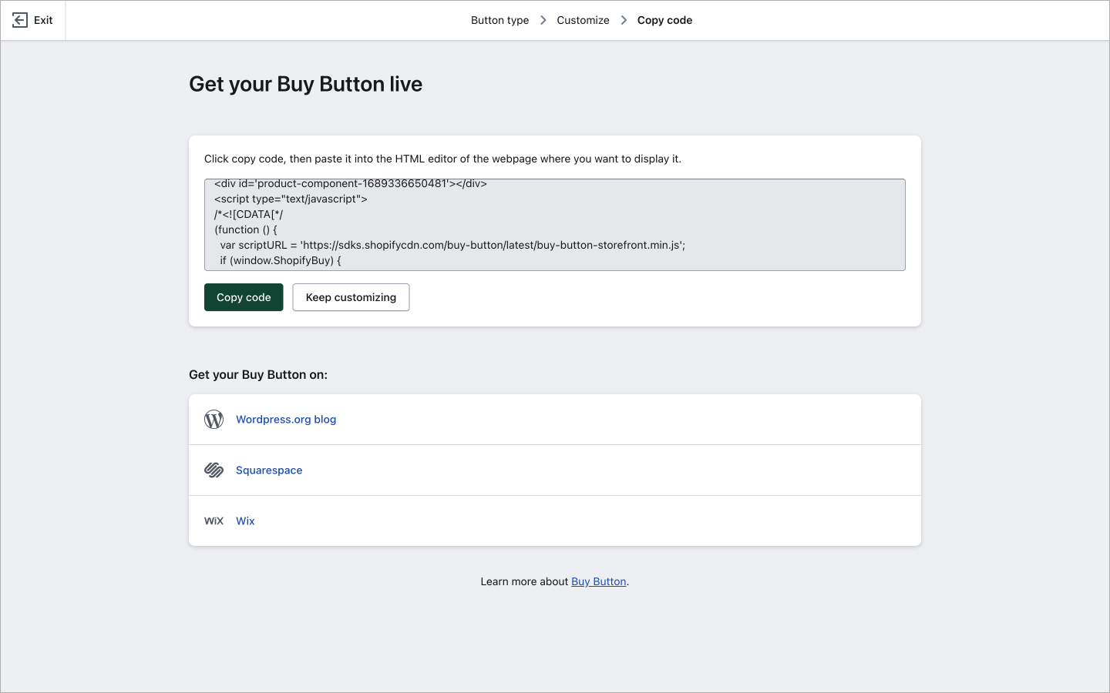Click chevron before Copy code breadcrumb

(x=624, y=20)
